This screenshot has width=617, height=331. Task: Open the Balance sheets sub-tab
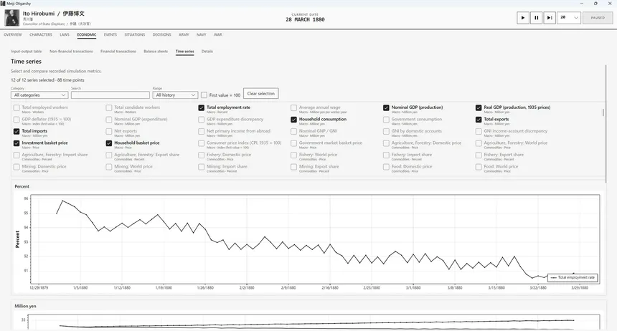click(156, 52)
